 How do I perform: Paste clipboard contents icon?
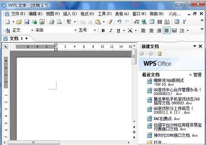click(x=98, y=22)
